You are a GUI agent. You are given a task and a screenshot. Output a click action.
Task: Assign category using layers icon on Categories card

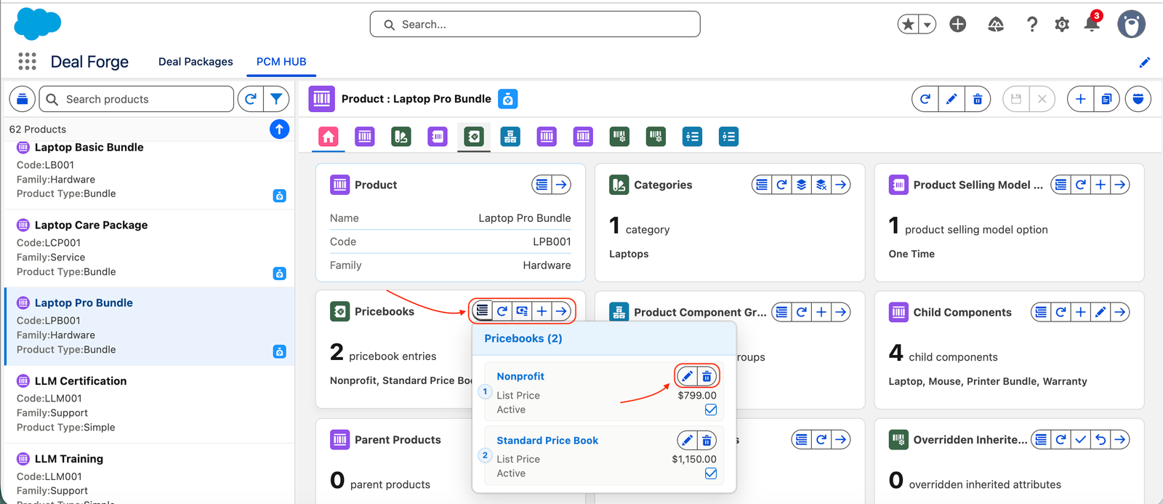coord(801,185)
